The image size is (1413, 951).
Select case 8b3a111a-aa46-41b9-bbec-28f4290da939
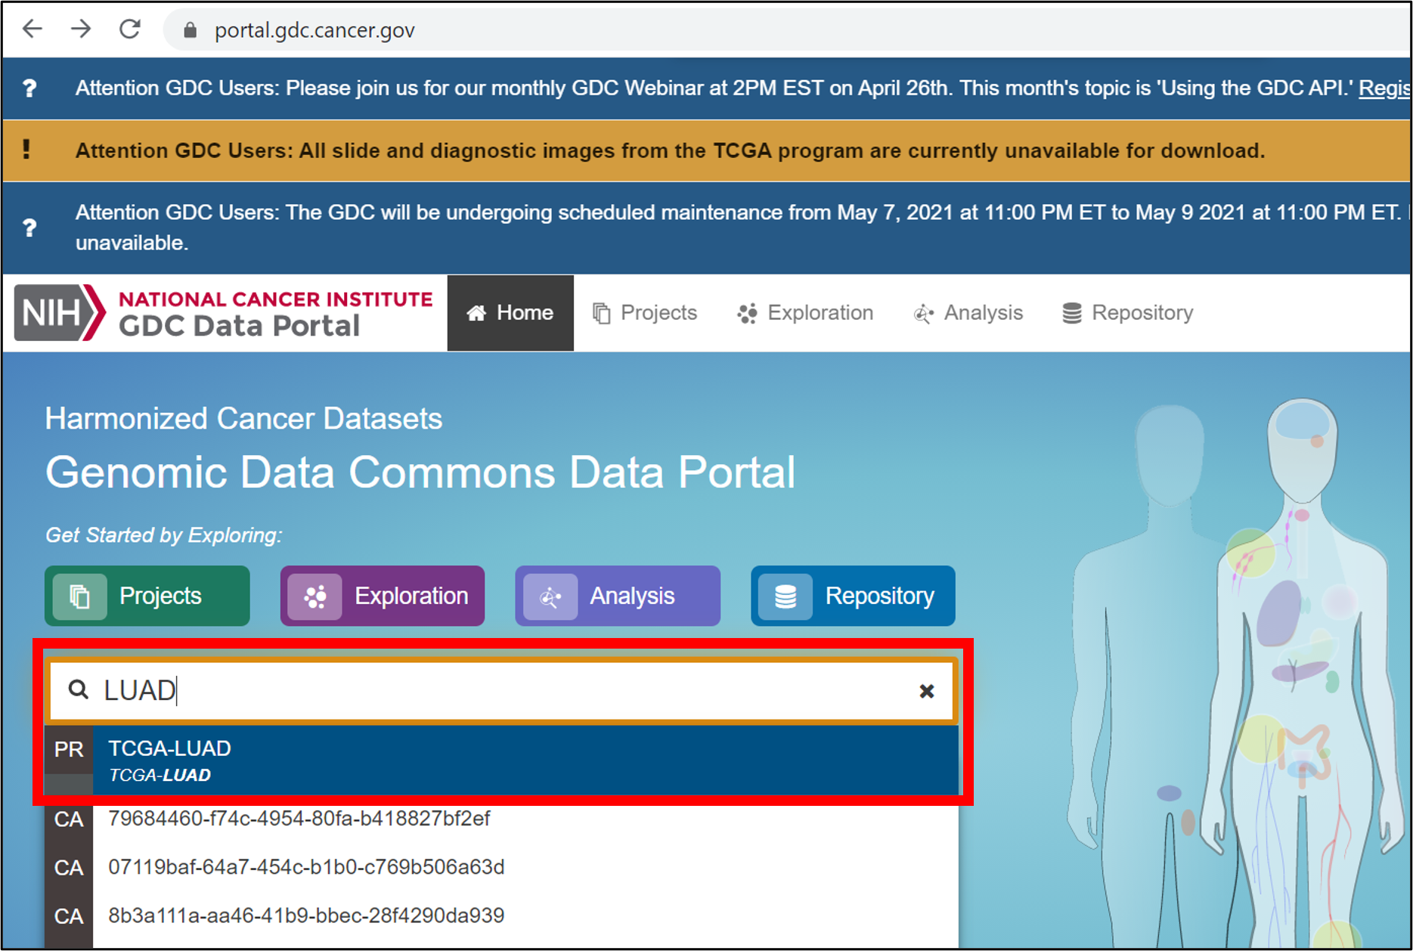pos(306,915)
